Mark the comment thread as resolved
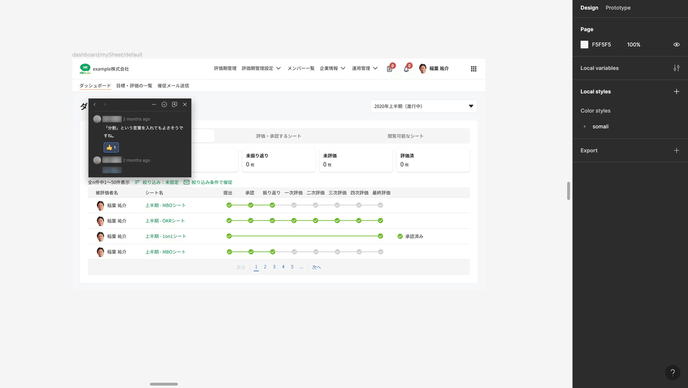688x388 pixels. 164,105
